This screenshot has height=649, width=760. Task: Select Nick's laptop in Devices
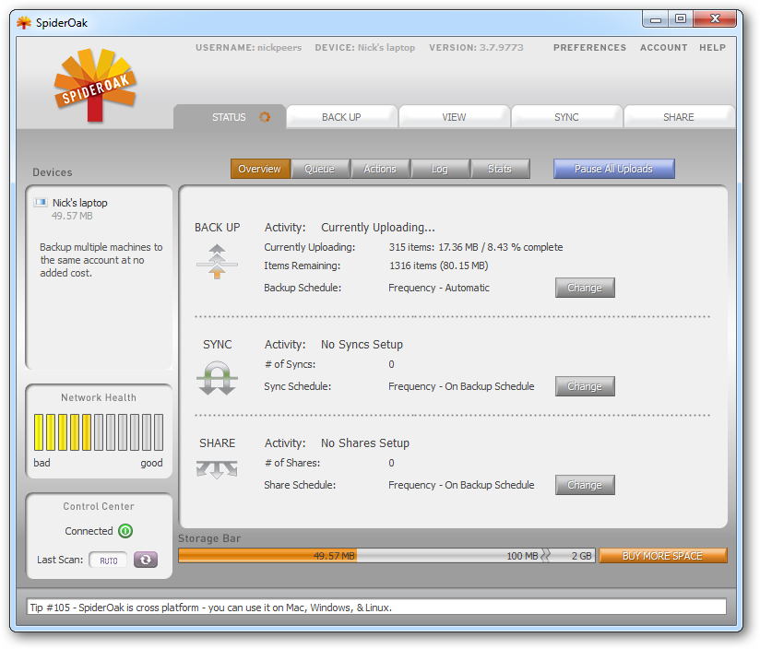(x=80, y=203)
